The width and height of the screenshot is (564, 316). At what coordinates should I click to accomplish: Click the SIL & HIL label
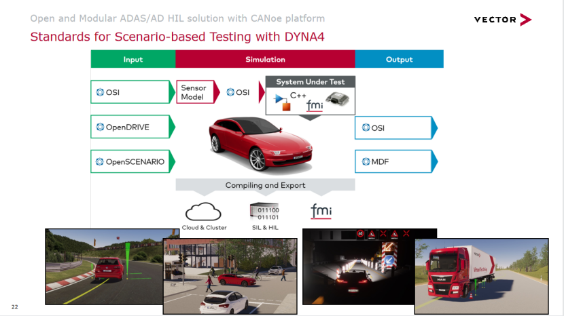(x=265, y=227)
